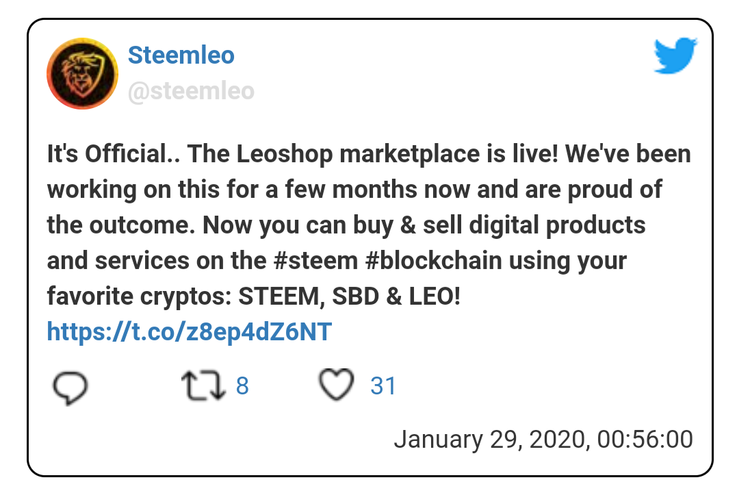Click the 00:56:00 time in the timestamp
Viewport: 739px width, 493px height.
(x=645, y=439)
